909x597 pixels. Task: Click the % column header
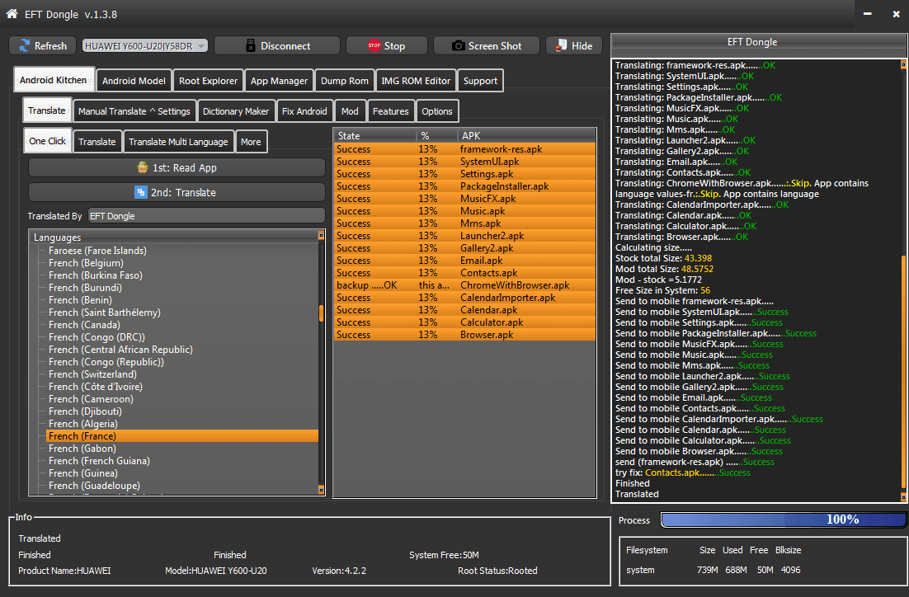tap(436, 135)
